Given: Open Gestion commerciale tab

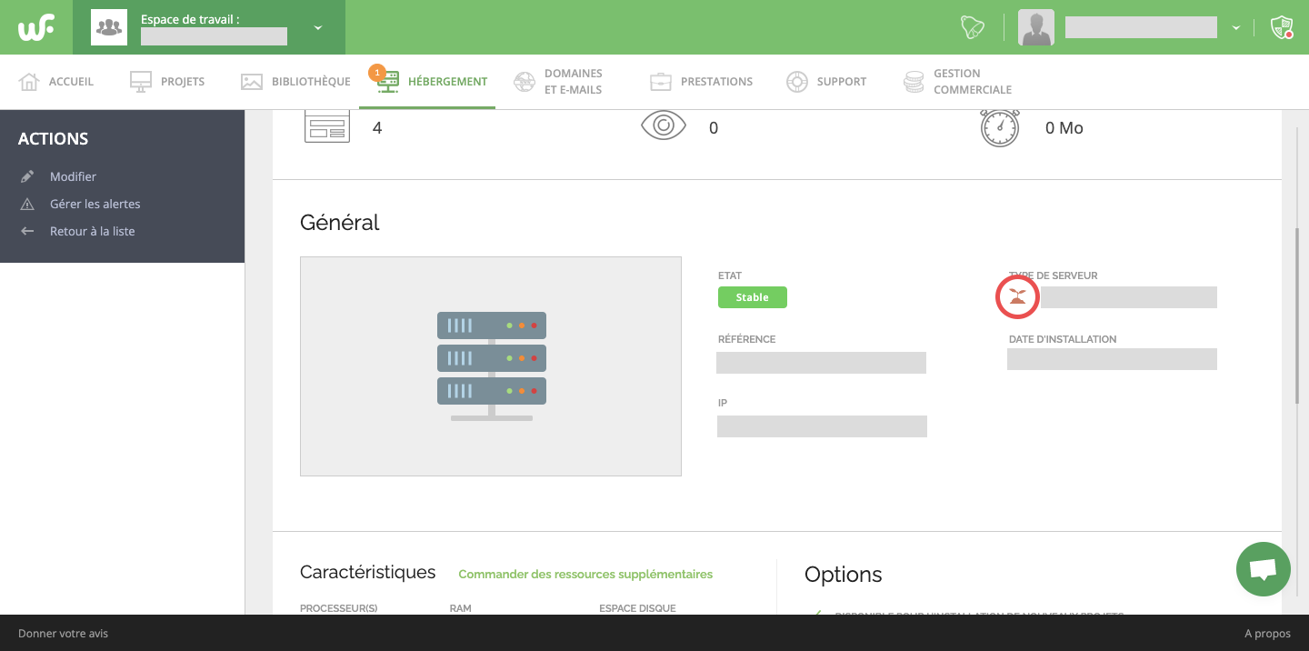Looking at the screenshot, I should 957,82.
